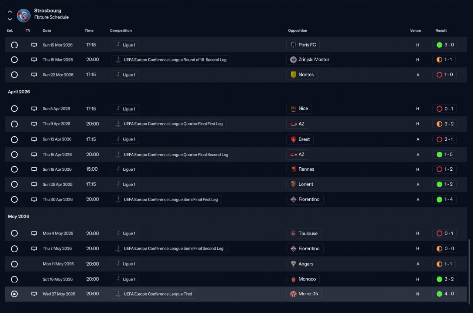Click the Nantes club badge

coord(293,75)
